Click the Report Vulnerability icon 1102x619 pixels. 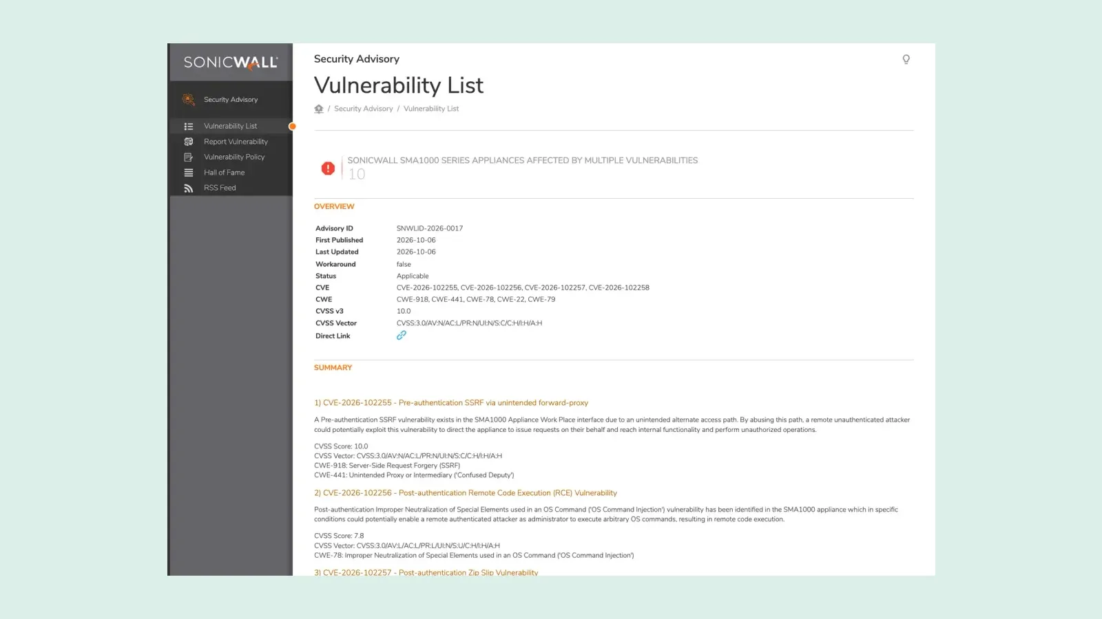188,142
